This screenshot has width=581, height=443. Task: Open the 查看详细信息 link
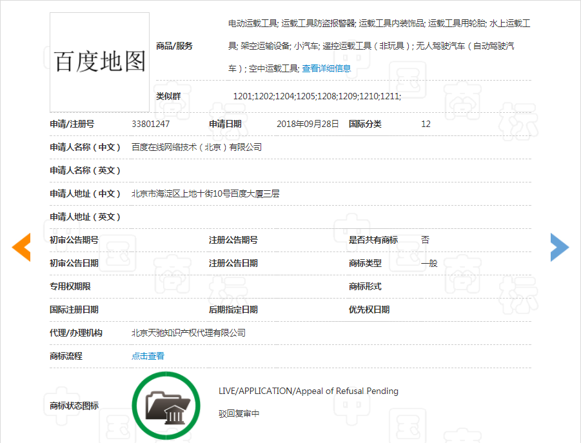(x=326, y=68)
